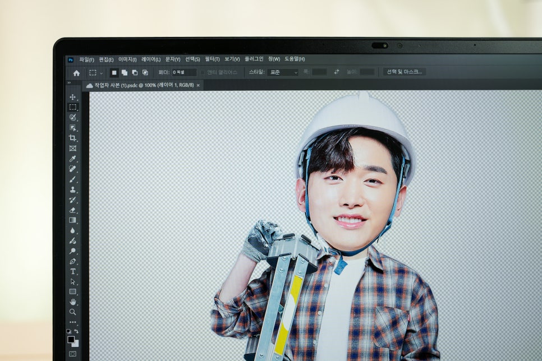Close the 작업자 사본 (1).psdc tab

pos(198,85)
